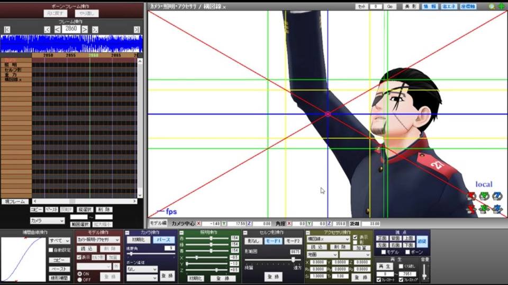Click the lower red X move axis icon

pyautogui.click(x=471, y=209)
